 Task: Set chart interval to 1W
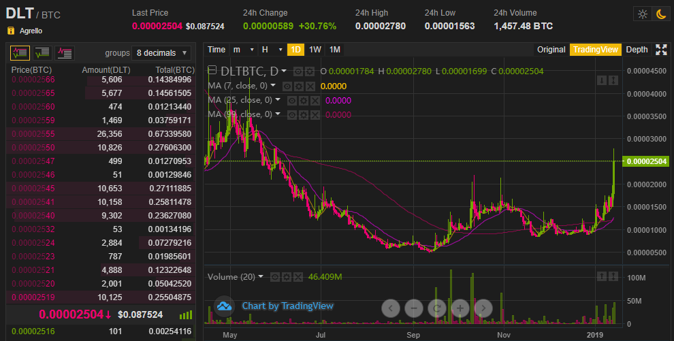(x=315, y=50)
